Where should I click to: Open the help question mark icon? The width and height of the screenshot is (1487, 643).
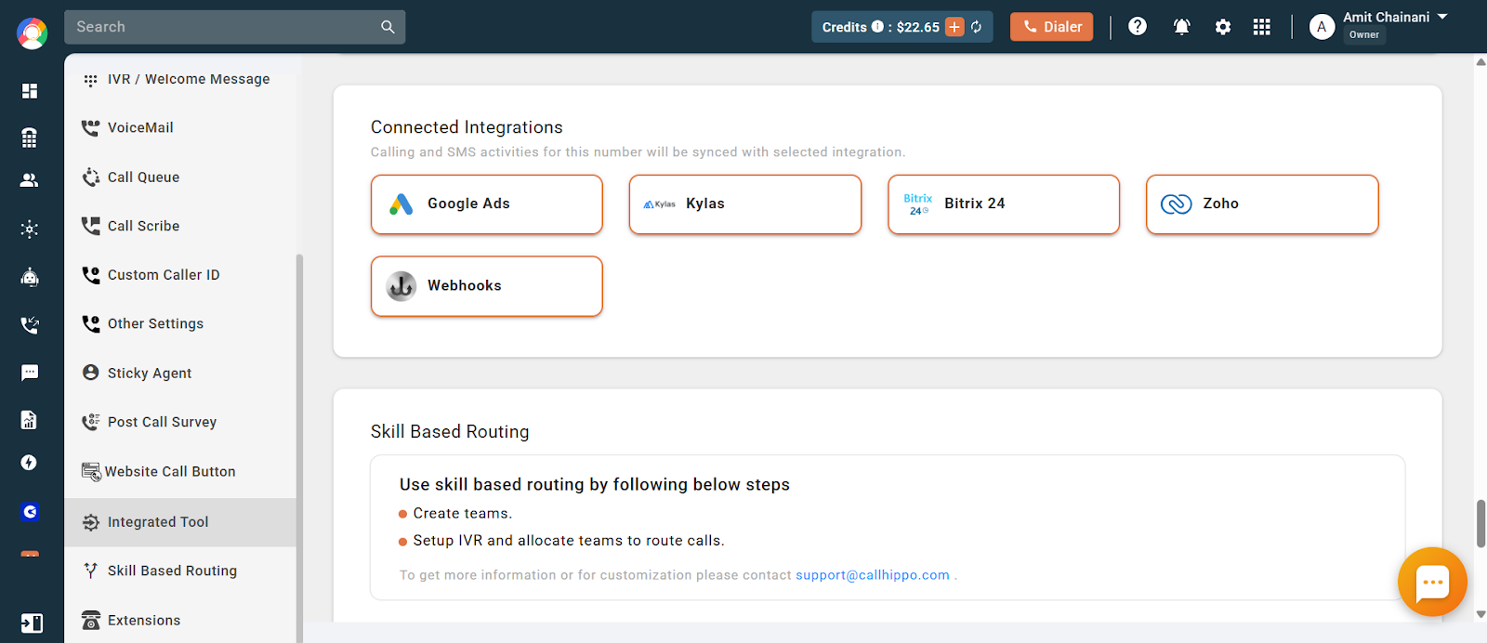tap(1138, 26)
